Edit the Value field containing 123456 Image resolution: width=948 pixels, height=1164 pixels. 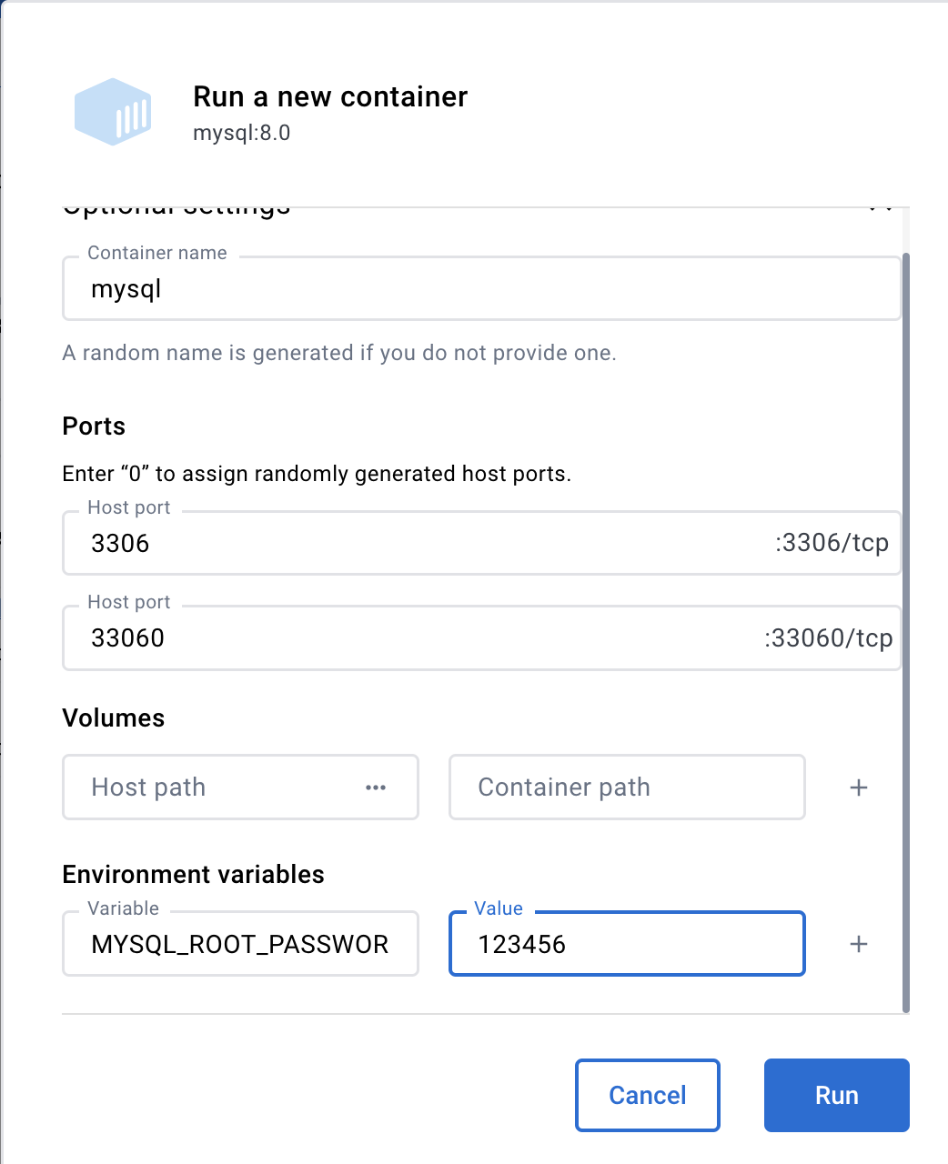pos(627,944)
